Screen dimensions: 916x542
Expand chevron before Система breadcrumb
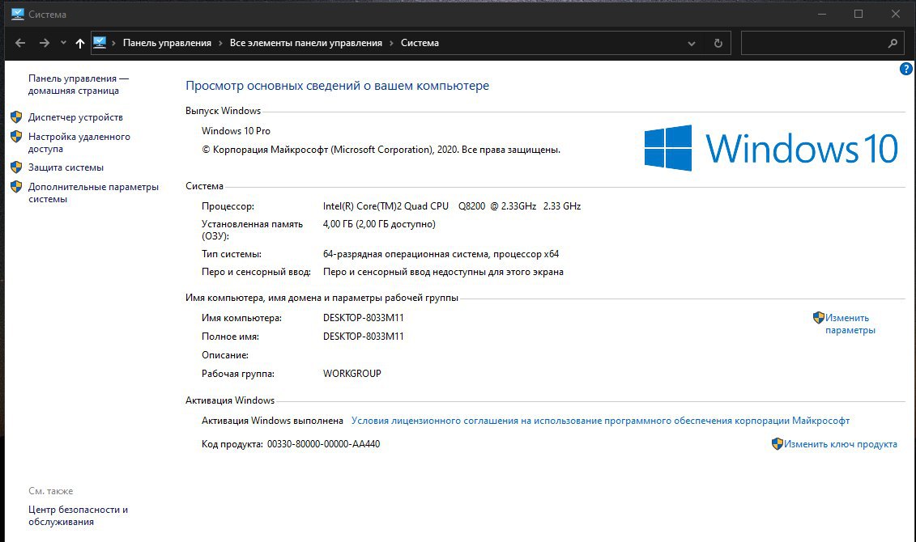coord(391,43)
